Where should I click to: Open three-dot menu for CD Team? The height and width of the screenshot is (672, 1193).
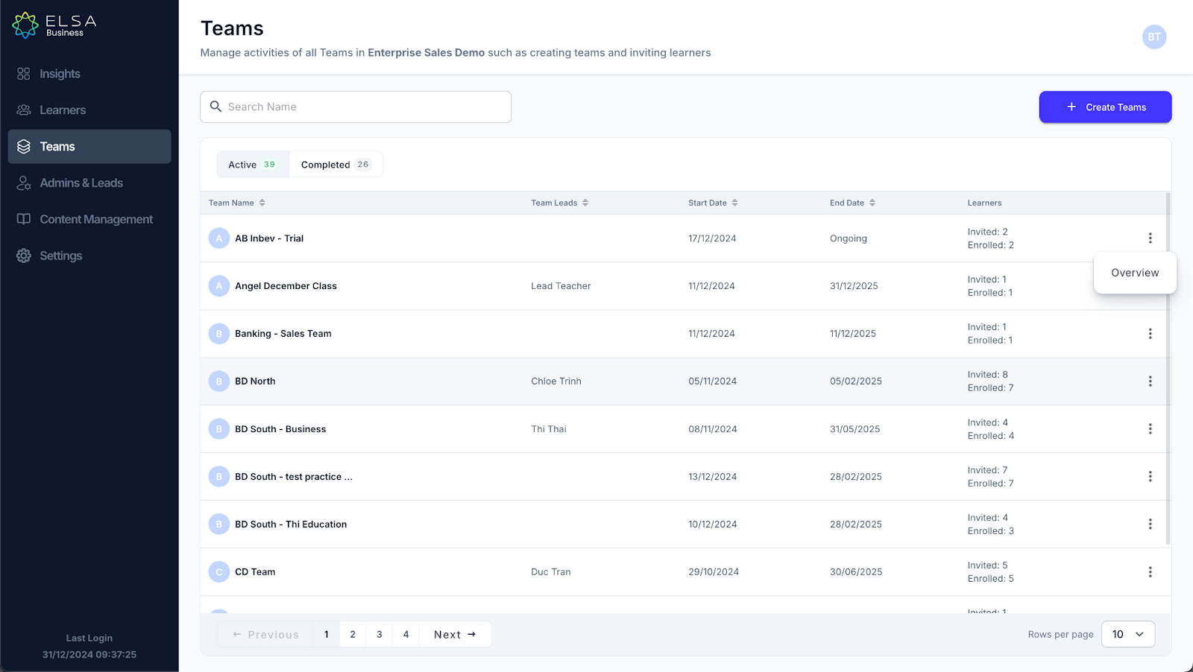(x=1150, y=572)
